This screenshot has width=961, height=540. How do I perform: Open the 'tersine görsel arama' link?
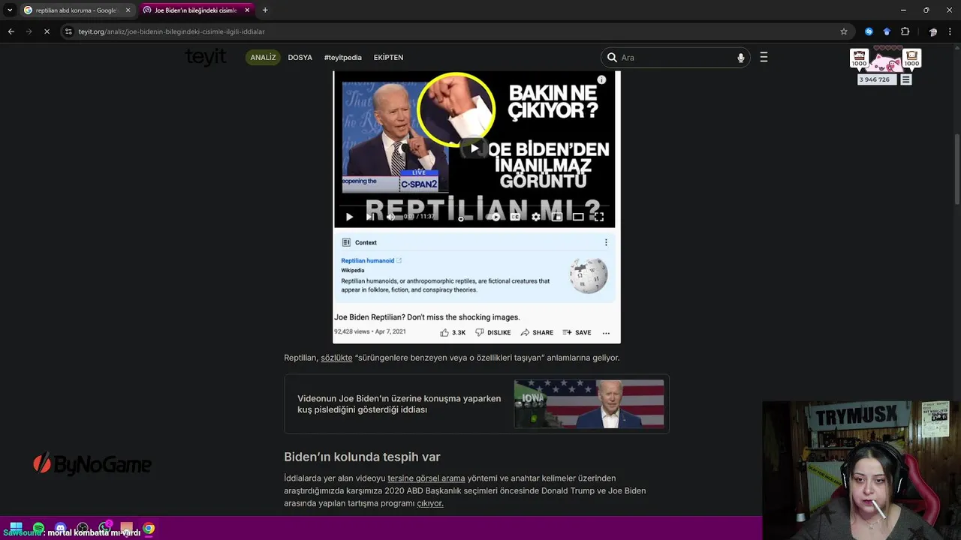(x=426, y=478)
